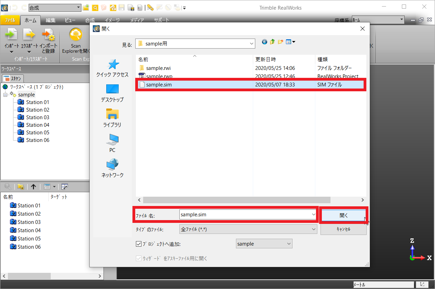Click the メートル units field in the status bar
The width and height of the screenshot is (435, 289).
click(x=384, y=285)
